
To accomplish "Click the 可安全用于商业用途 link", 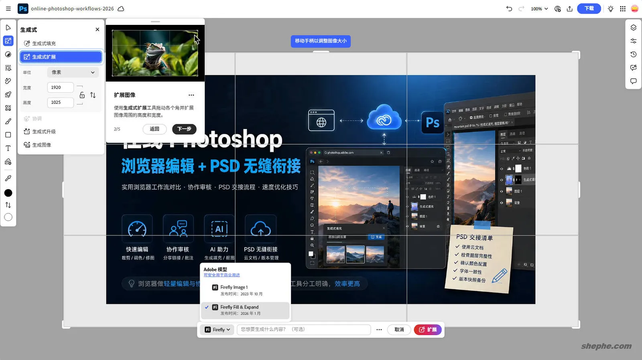I will (x=221, y=275).
